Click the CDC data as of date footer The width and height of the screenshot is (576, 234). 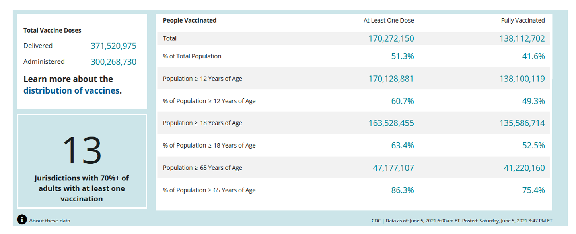pos(461,221)
